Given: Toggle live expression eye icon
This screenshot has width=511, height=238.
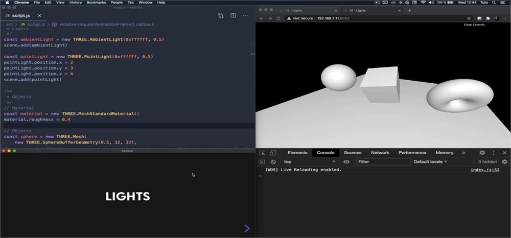Looking at the screenshot, I should point(346,162).
